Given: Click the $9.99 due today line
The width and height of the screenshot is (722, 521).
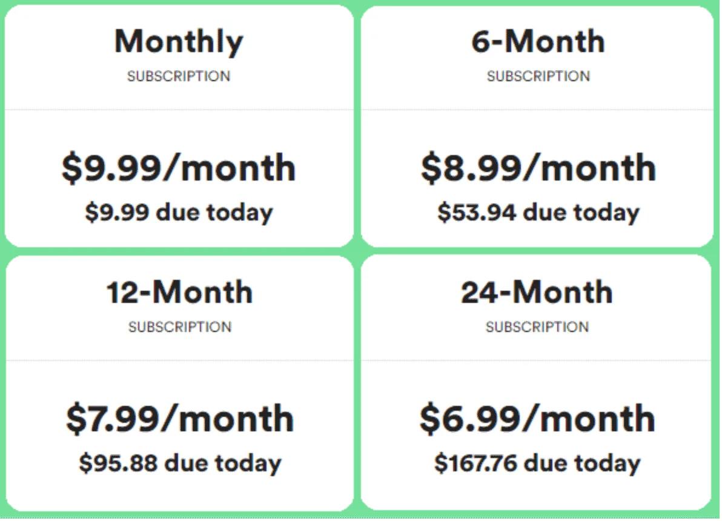Looking at the screenshot, I should 179,213.
